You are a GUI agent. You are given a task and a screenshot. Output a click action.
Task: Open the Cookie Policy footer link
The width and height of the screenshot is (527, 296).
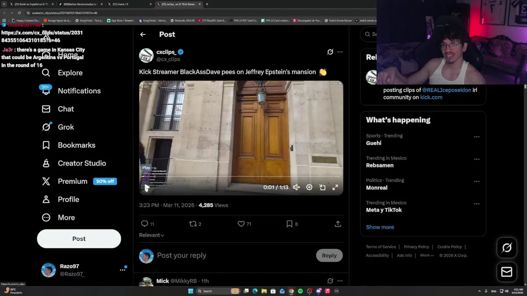click(x=450, y=247)
